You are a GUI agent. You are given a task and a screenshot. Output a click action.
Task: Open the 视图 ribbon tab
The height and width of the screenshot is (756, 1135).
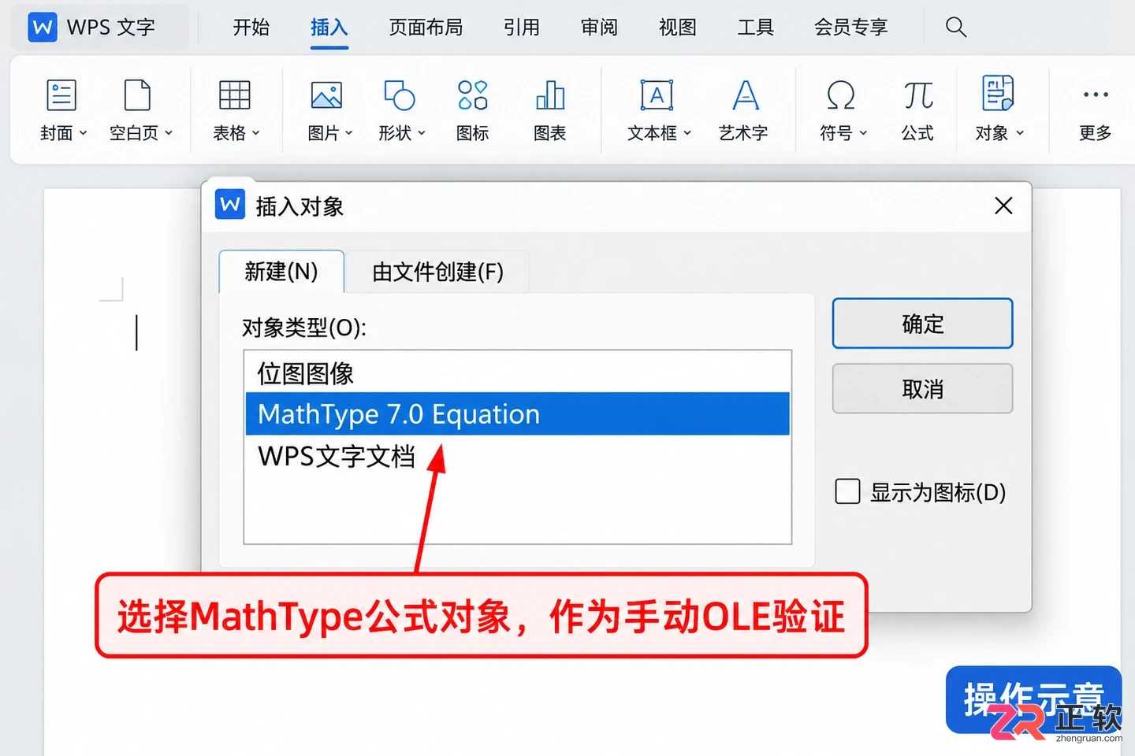coord(678,28)
